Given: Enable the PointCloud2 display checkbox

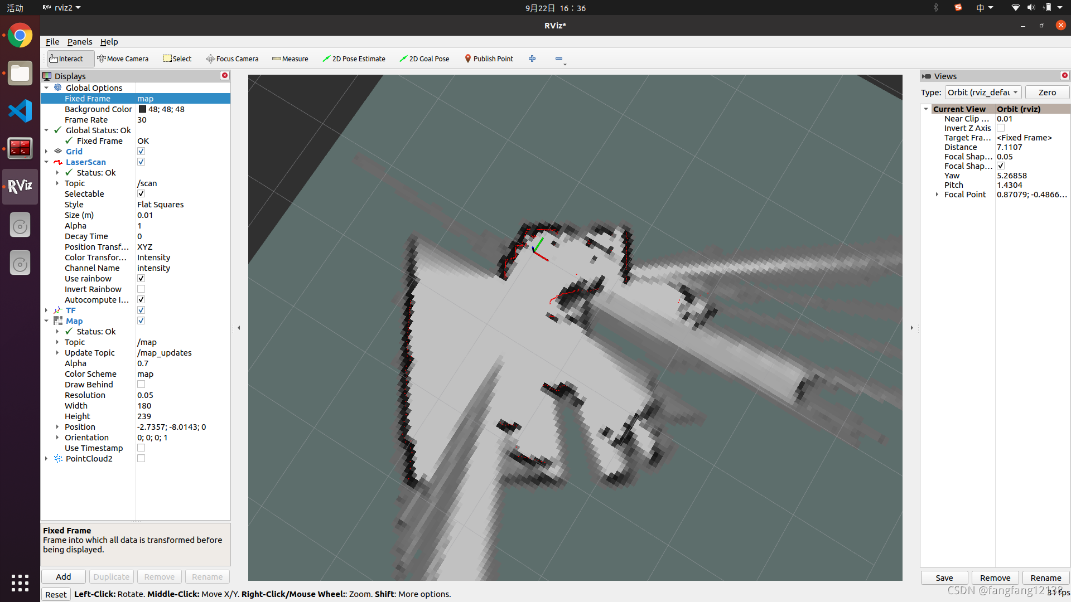Looking at the screenshot, I should tap(141, 459).
